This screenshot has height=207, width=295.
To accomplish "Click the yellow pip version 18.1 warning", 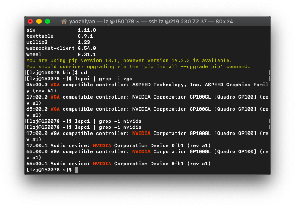I will pyautogui.click(x=129, y=60).
